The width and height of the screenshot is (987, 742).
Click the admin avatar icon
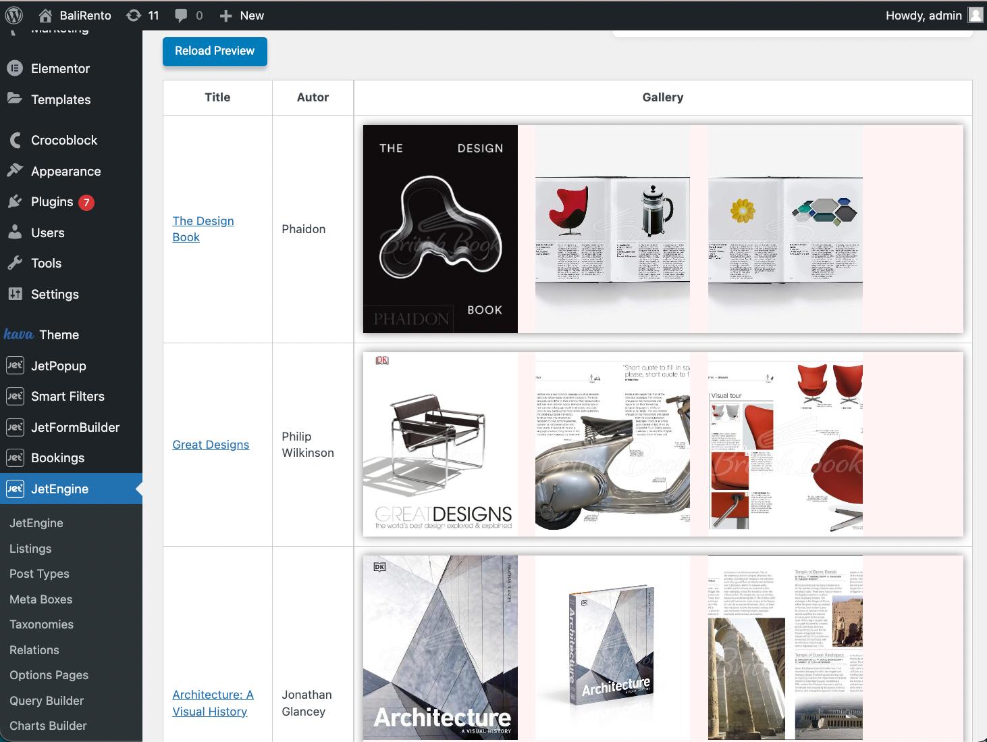976,15
